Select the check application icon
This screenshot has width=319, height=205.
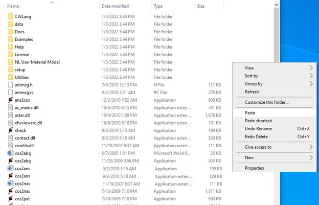click(x=10, y=130)
